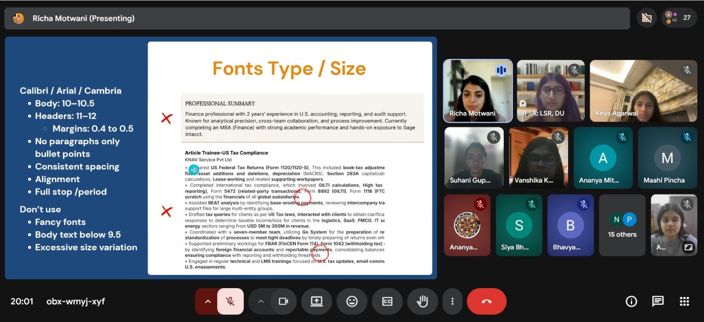Click the meeting code obx-wmyj-xyf
704x322 pixels.
tap(76, 301)
